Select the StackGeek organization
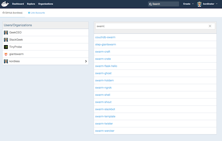The height and width of the screenshot is (141, 222). coord(46,40)
